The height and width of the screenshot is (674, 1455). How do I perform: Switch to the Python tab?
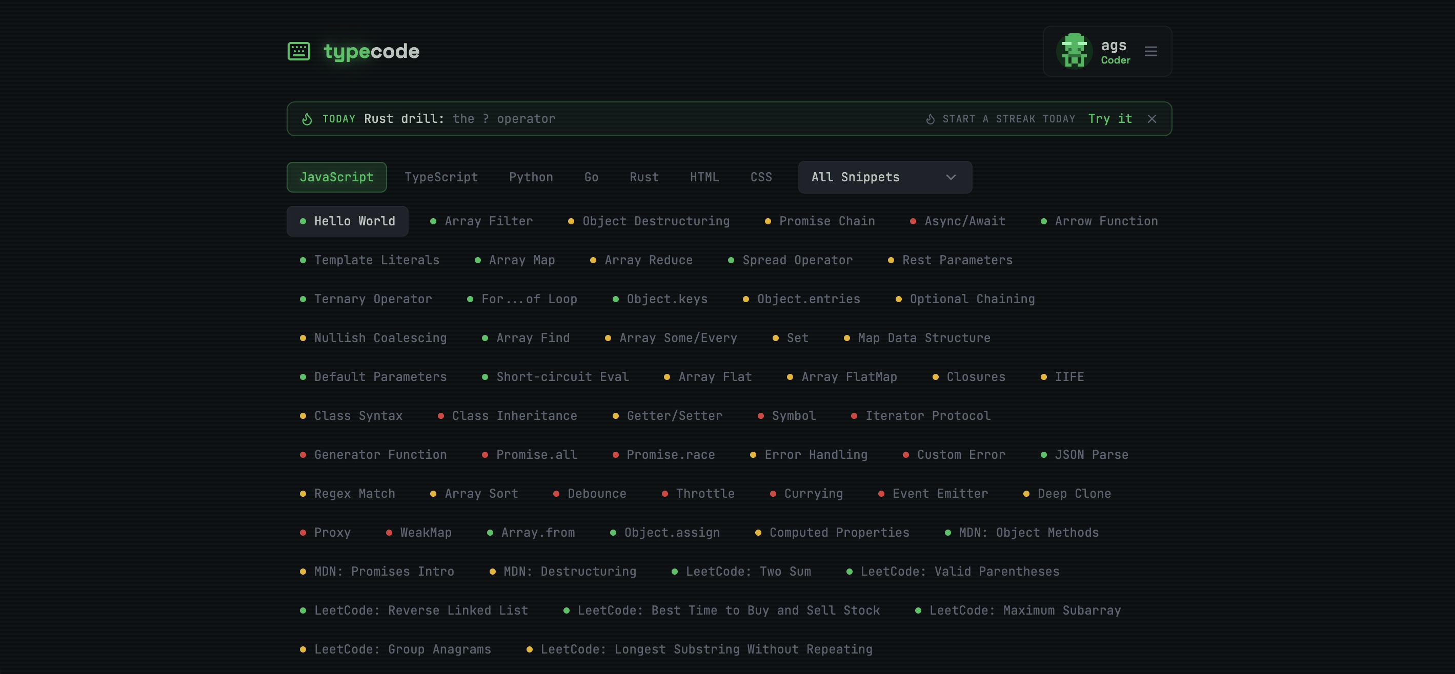531,177
